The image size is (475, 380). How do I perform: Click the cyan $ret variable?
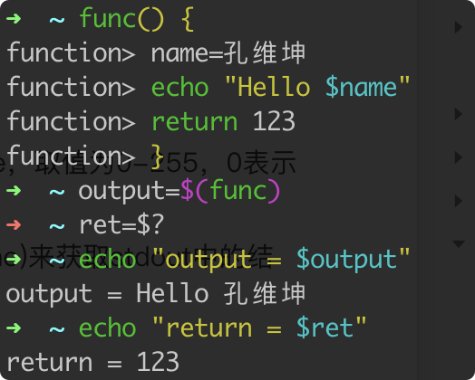[325, 328]
